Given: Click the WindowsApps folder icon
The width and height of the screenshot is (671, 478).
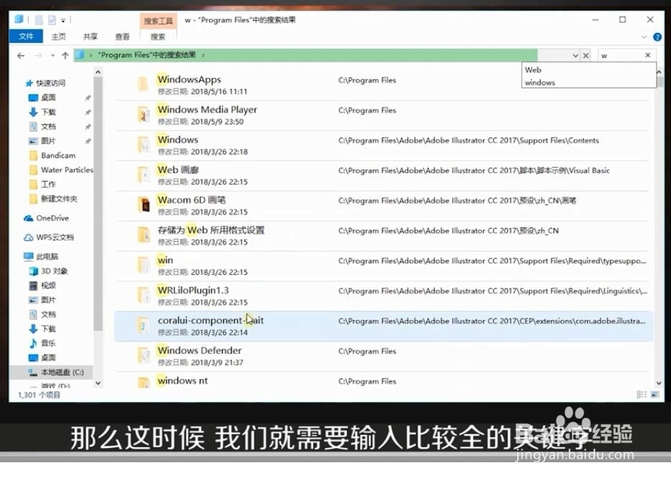Looking at the screenshot, I should (143, 84).
